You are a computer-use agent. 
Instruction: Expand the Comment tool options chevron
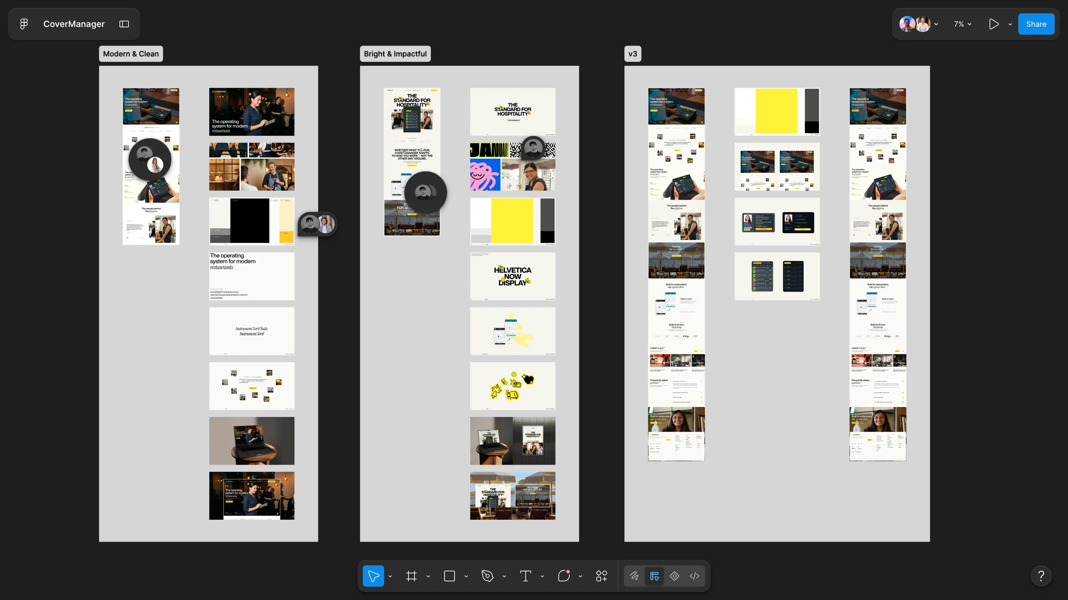[x=580, y=576]
